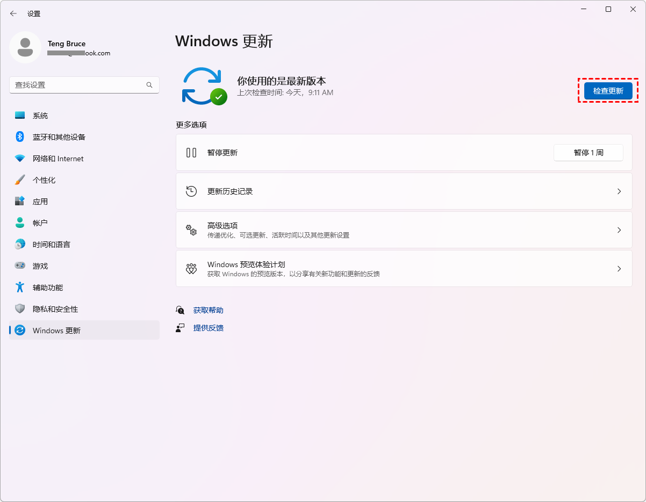The height and width of the screenshot is (502, 646).
Task: Open 辅助功能 via its accessibility icon
Action: 21,287
